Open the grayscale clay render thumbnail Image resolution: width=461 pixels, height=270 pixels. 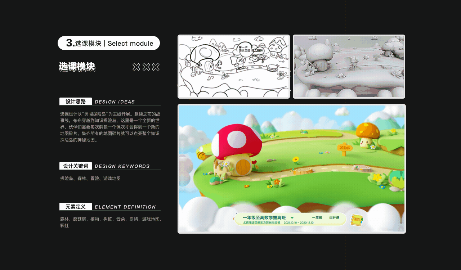pyautogui.click(x=349, y=67)
